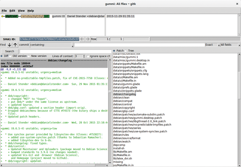Viewport: 241px width, 167px height.
Task: Click the Search button
Action: tap(10, 51)
